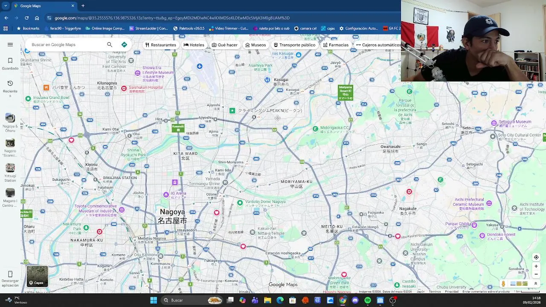Viewport: 546px width, 307px height.
Task: Select the Museos chip
Action: coord(256,45)
